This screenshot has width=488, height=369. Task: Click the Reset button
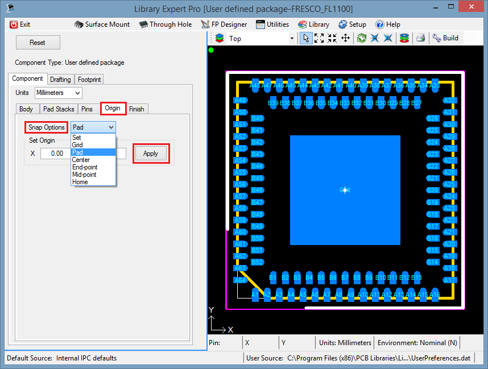pos(38,43)
